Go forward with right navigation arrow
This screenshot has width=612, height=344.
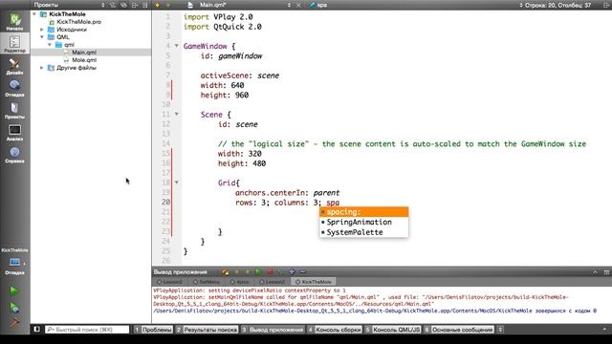[x=168, y=5]
